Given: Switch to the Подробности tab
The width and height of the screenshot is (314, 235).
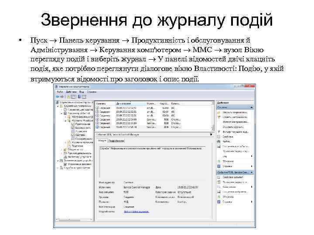Looking at the screenshot, I should [x=116, y=141].
